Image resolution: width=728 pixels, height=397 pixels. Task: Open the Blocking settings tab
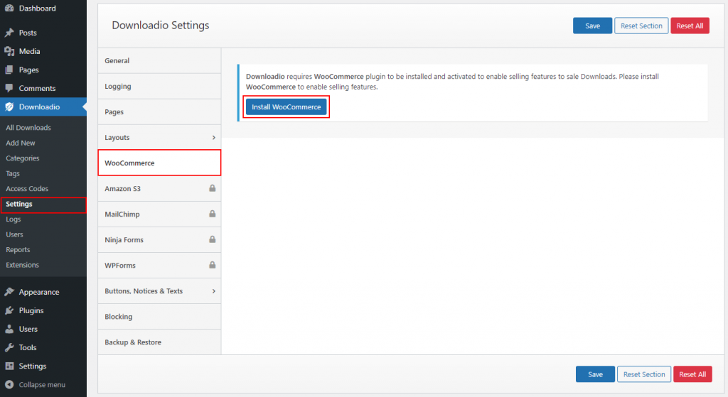tap(159, 316)
